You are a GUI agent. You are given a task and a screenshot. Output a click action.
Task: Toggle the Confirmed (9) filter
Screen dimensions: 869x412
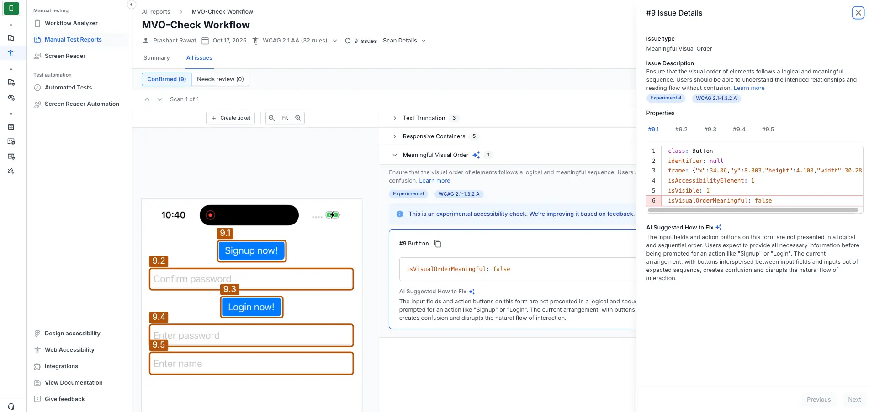tap(166, 79)
